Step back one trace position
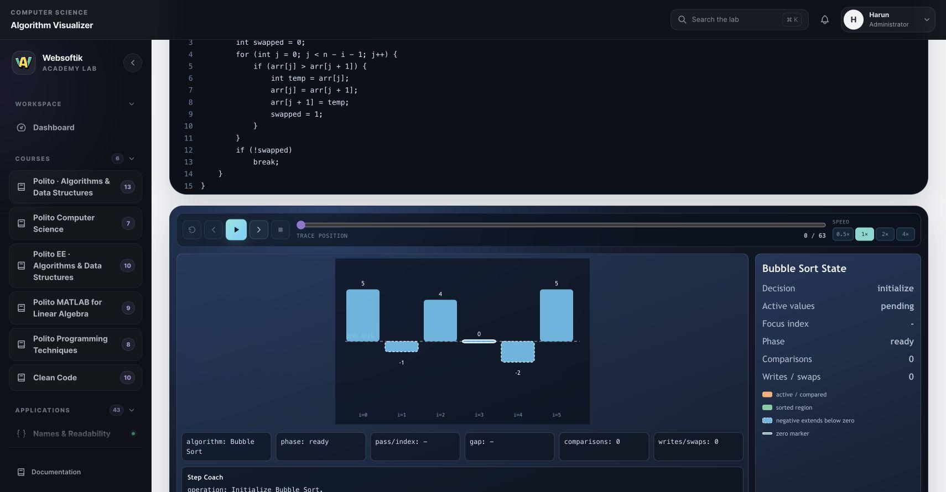This screenshot has height=492, width=946. [x=214, y=230]
